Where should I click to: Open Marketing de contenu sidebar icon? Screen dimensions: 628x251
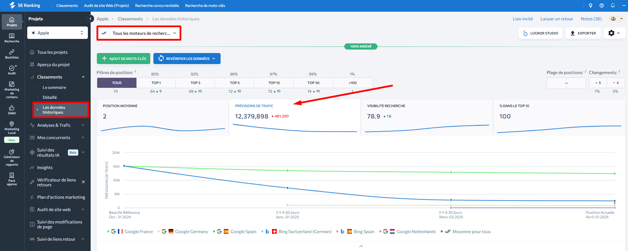tap(12, 90)
